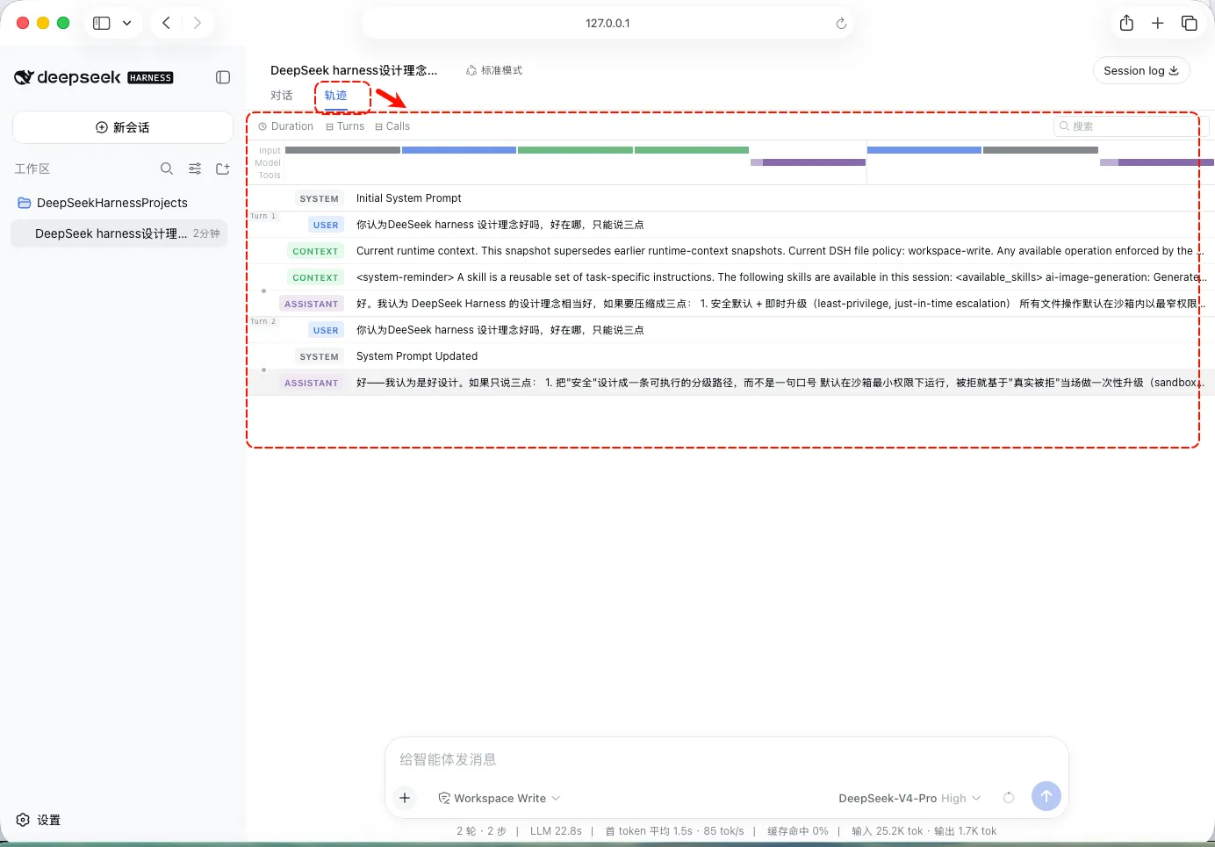Image resolution: width=1215 pixels, height=847 pixels.
Task: Click the circular indicator beside the model selector
Action: [x=1009, y=798]
